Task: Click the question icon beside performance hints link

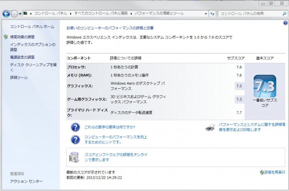Action: click(75, 140)
